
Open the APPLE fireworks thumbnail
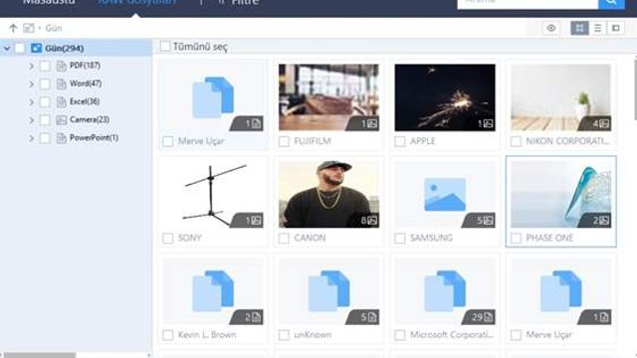tap(445, 97)
